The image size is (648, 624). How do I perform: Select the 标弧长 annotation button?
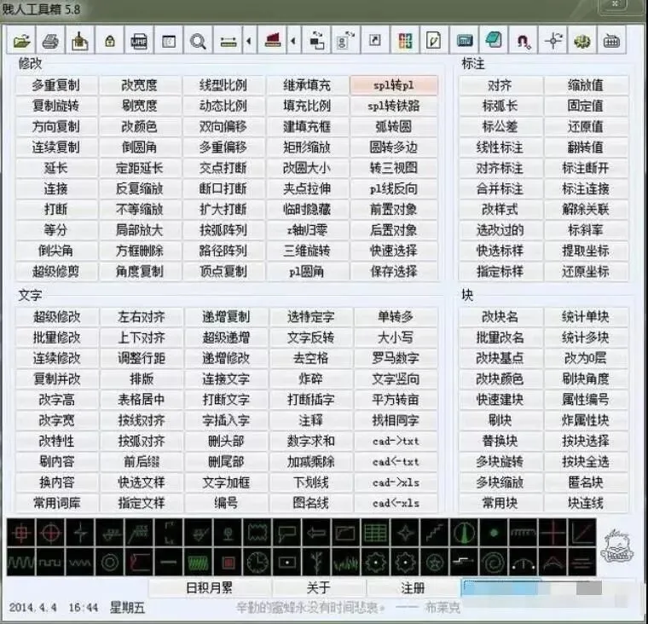[500, 106]
